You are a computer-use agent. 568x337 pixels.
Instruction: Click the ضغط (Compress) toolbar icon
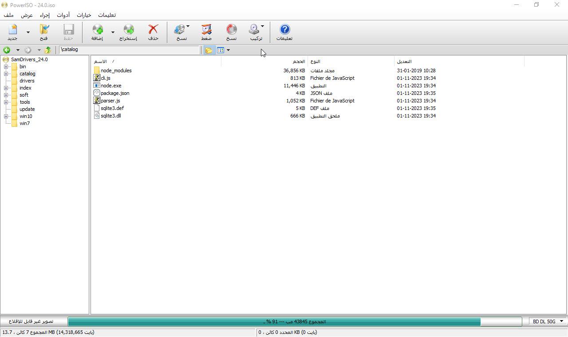(x=206, y=30)
